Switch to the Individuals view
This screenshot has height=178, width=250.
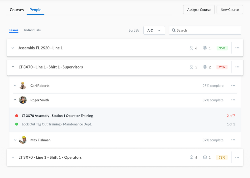(x=32, y=30)
